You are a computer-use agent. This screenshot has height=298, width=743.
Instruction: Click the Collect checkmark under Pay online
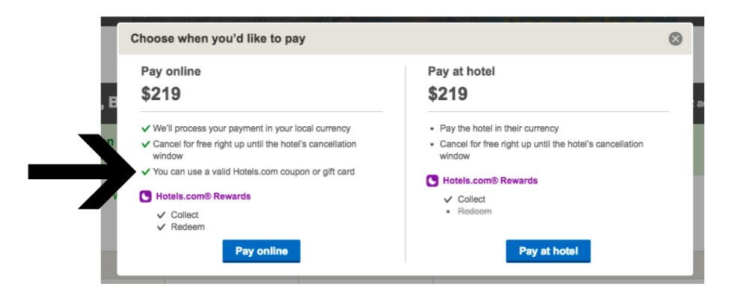point(161,215)
